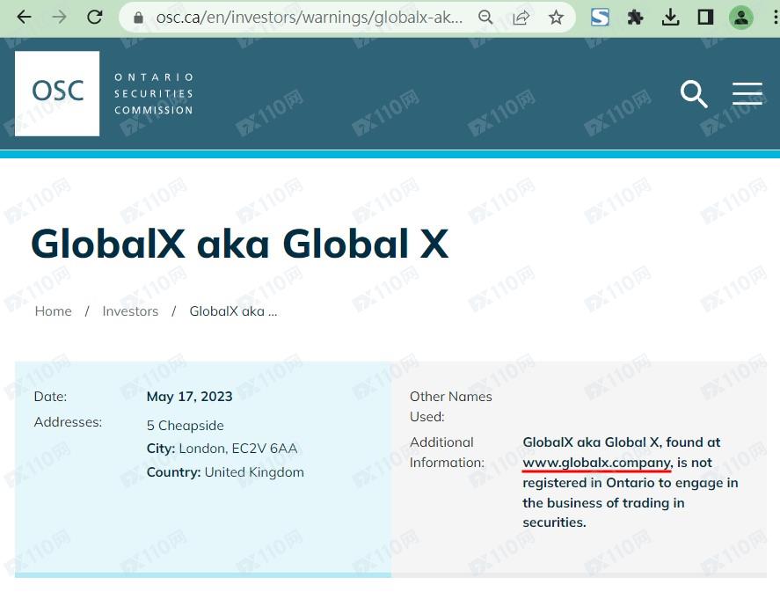Click the OSC logo
The width and height of the screenshot is (780, 606).
pos(57,93)
